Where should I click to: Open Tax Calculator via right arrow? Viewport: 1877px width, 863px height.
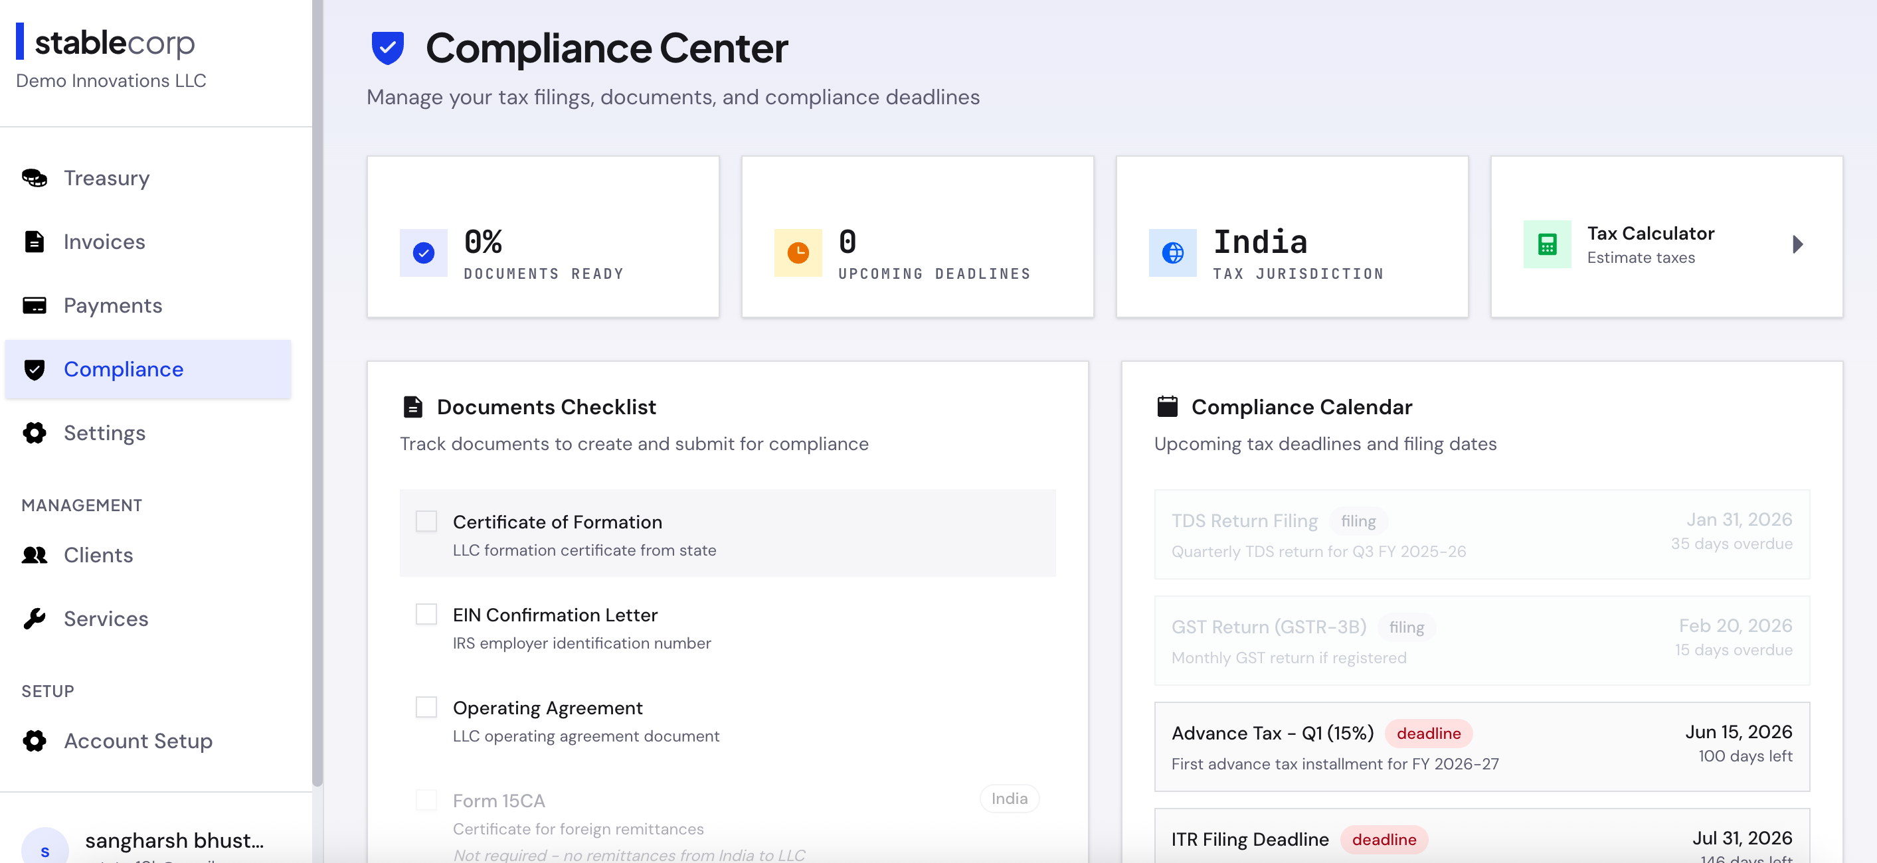point(1797,245)
